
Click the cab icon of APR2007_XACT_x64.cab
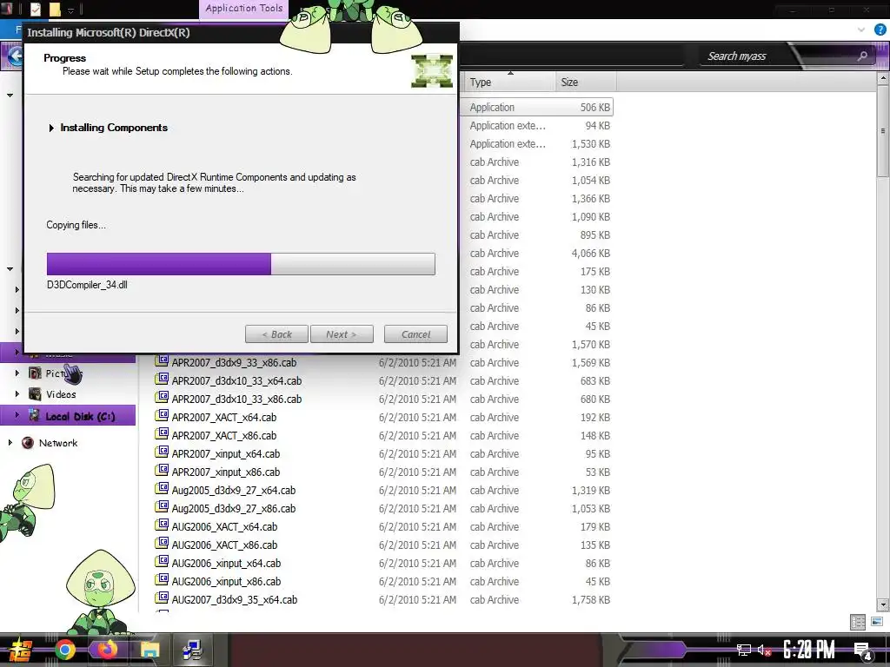(163, 416)
